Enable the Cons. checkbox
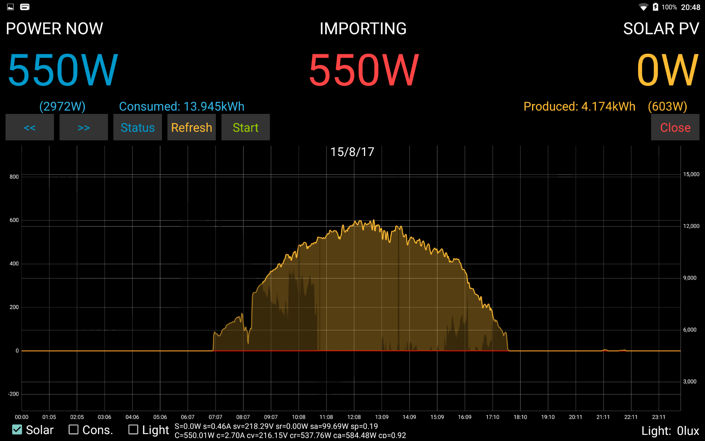705x441 pixels. pos(74,429)
